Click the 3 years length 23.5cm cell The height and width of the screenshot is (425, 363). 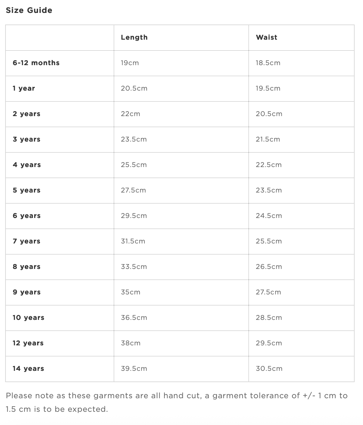click(181, 140)
